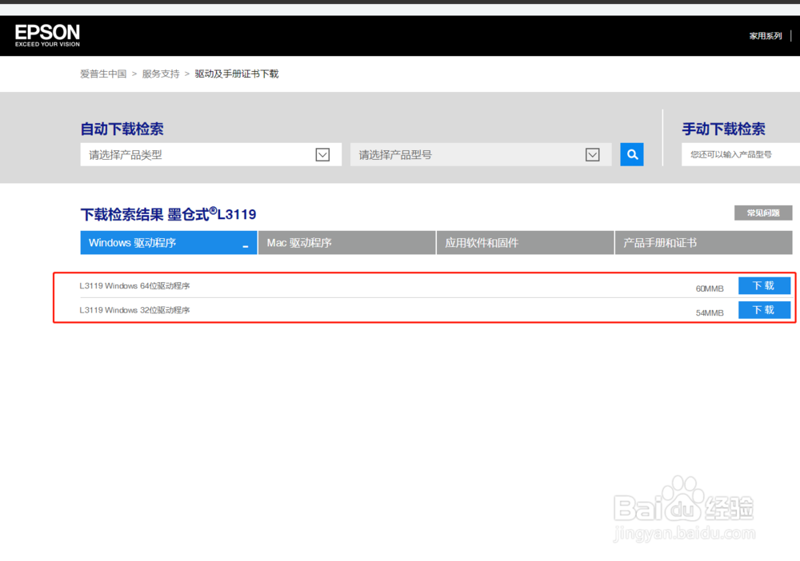Open the 应用软件和固件 tab
800x561 pixels.
coord(525,242)
